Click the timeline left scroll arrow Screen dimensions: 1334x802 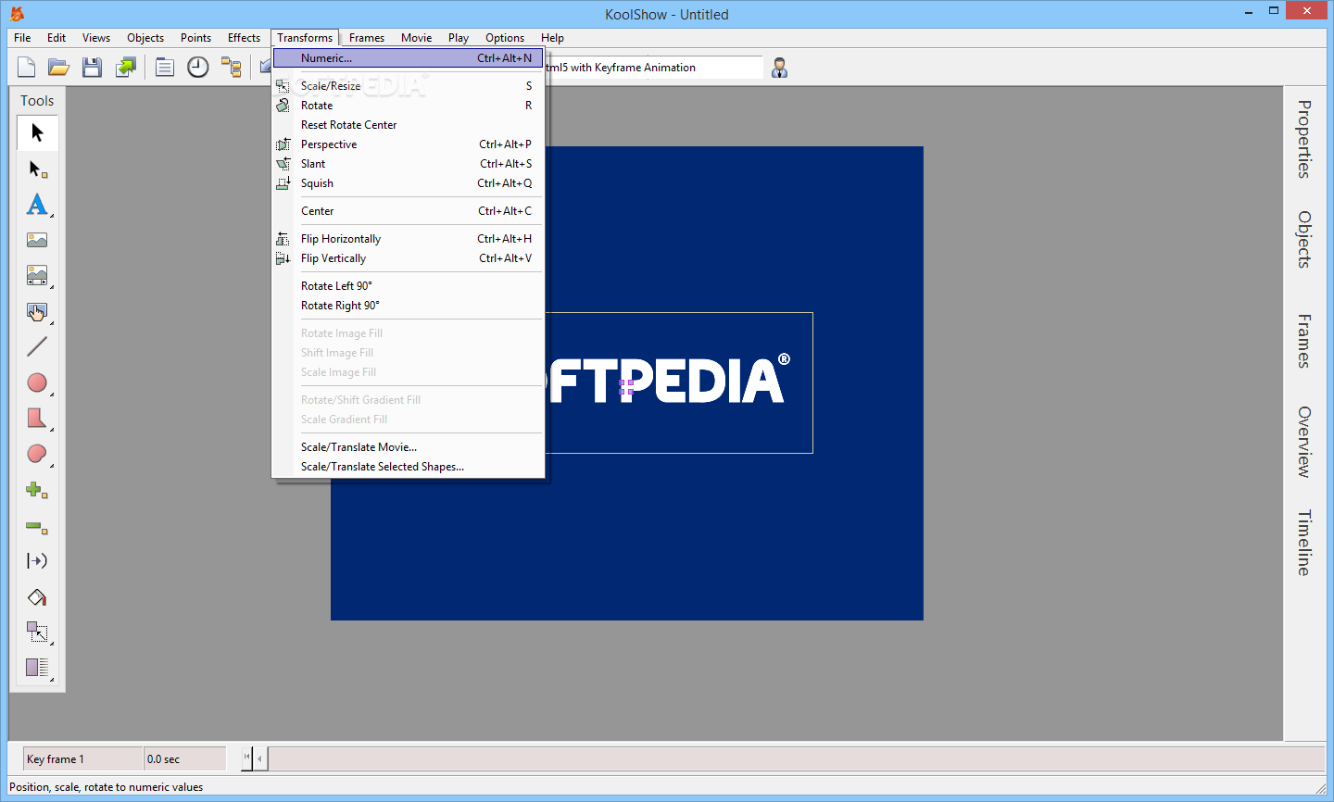tap(260, 759)
